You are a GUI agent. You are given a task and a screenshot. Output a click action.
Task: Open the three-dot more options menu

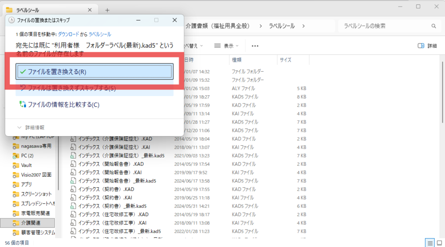point(255,46)
